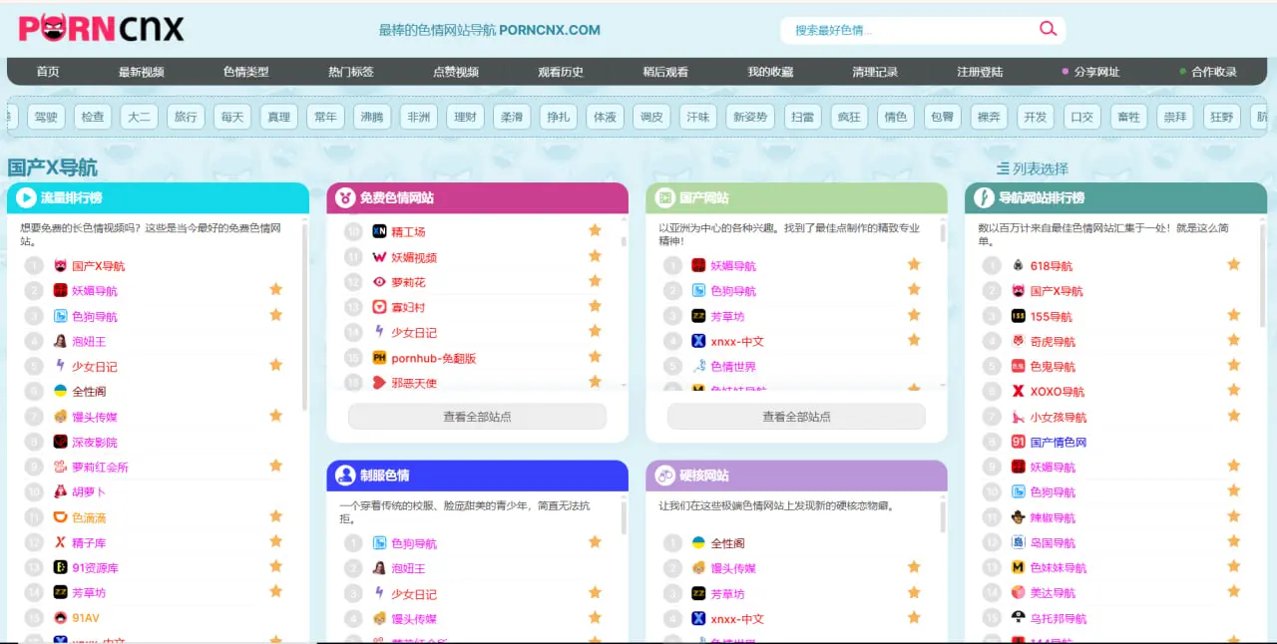Click the 155导航 icon in 导航网站排行榜

(x=1018, y=316)
